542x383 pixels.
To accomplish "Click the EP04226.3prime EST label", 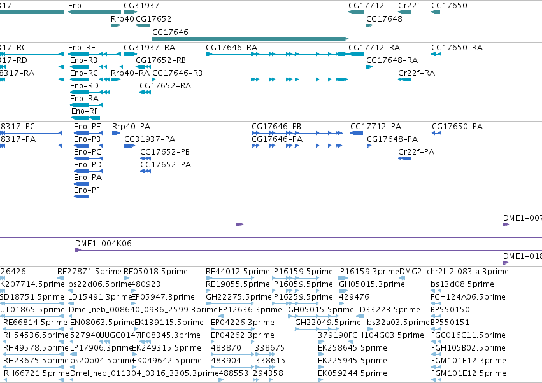I will click(x=243, y=323).
